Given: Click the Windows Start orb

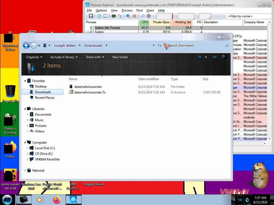Looking at the screenshot, I should [7, 200].
